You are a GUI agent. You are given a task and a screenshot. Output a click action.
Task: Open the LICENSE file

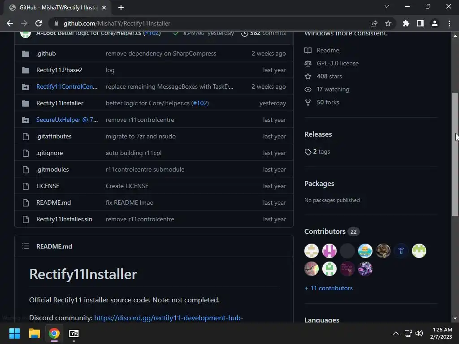click(x=48, y=186)
